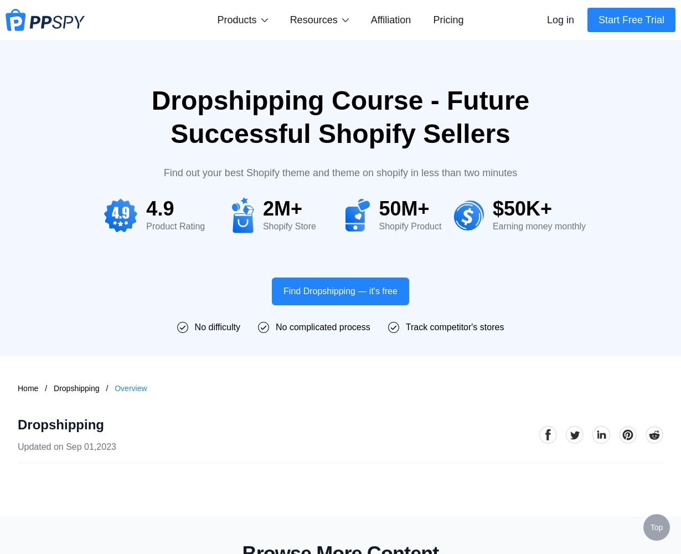This screenshot has height=554, width=681.
Task: Jump back to Top button
Action: [657, 527]
